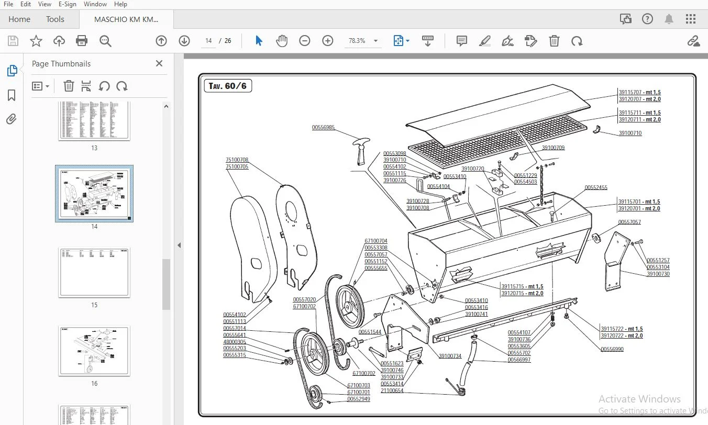708x425 pixels.
Task: Open the Bookmarks panel icon
Action: tap(12, 95)
